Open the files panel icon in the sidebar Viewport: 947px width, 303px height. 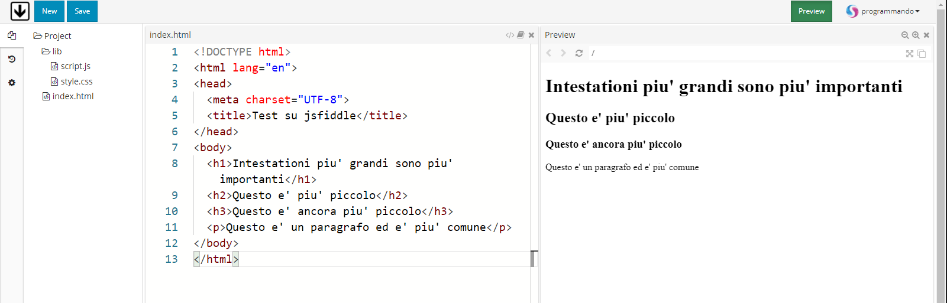coord(12,35)
